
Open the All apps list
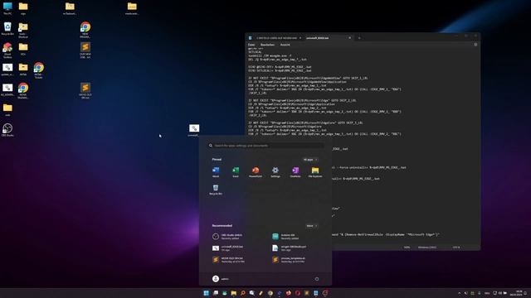(310, 160)
